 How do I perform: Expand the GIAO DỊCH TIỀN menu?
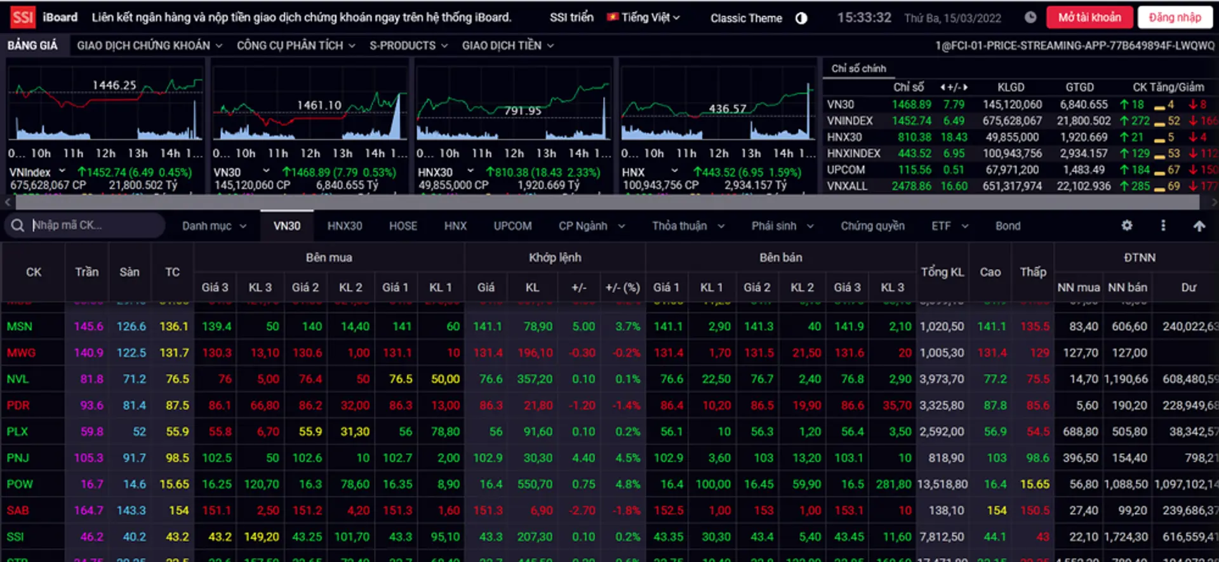click(508, 46)
